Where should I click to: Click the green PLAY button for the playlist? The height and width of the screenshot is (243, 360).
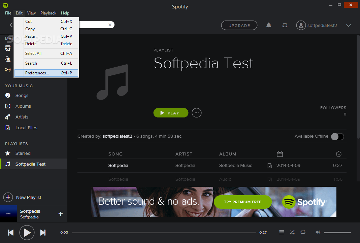171,113
